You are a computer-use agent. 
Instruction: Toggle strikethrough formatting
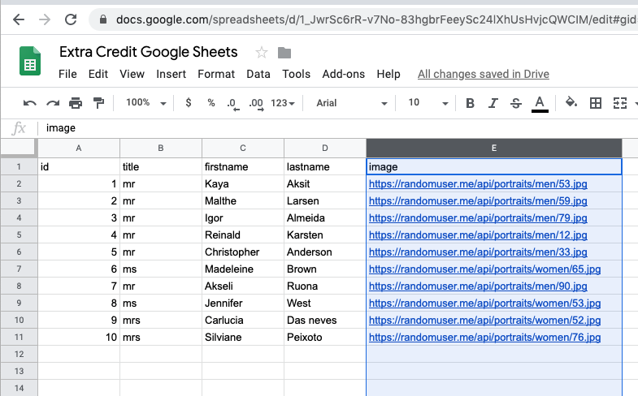point(516,103)
